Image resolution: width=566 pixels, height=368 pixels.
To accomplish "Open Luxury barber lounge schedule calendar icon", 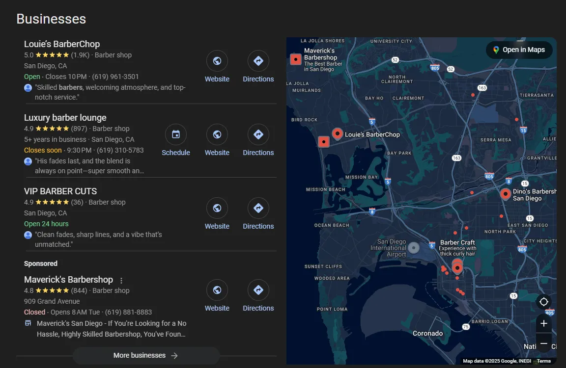I will tap(176, 134).
